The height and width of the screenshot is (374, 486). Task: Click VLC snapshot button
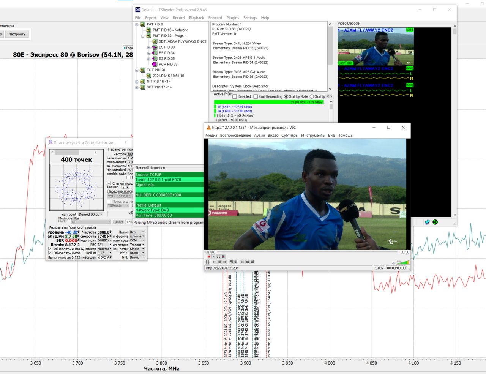[214, 257]
